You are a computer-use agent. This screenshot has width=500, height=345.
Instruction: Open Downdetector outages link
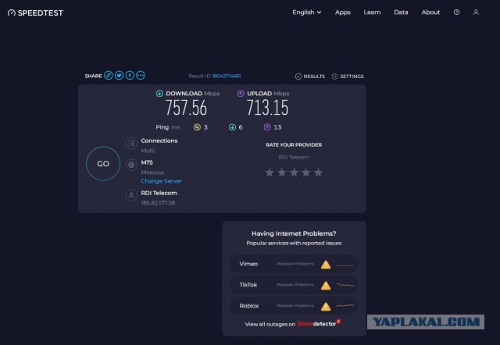(319, 323)
